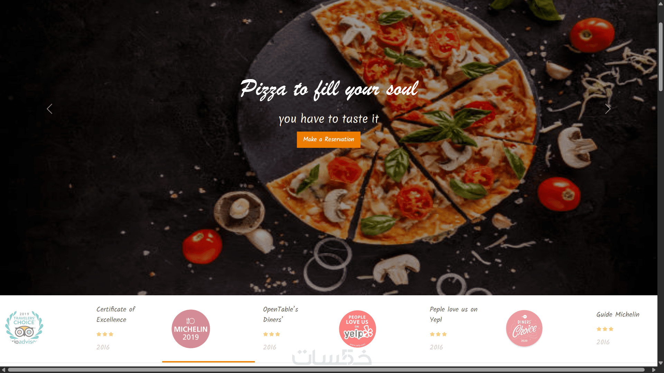The width and height of the screenshot is (664, 373).
Task: Open the Diners' Choice 2020 badge
Action: [524, 328]
